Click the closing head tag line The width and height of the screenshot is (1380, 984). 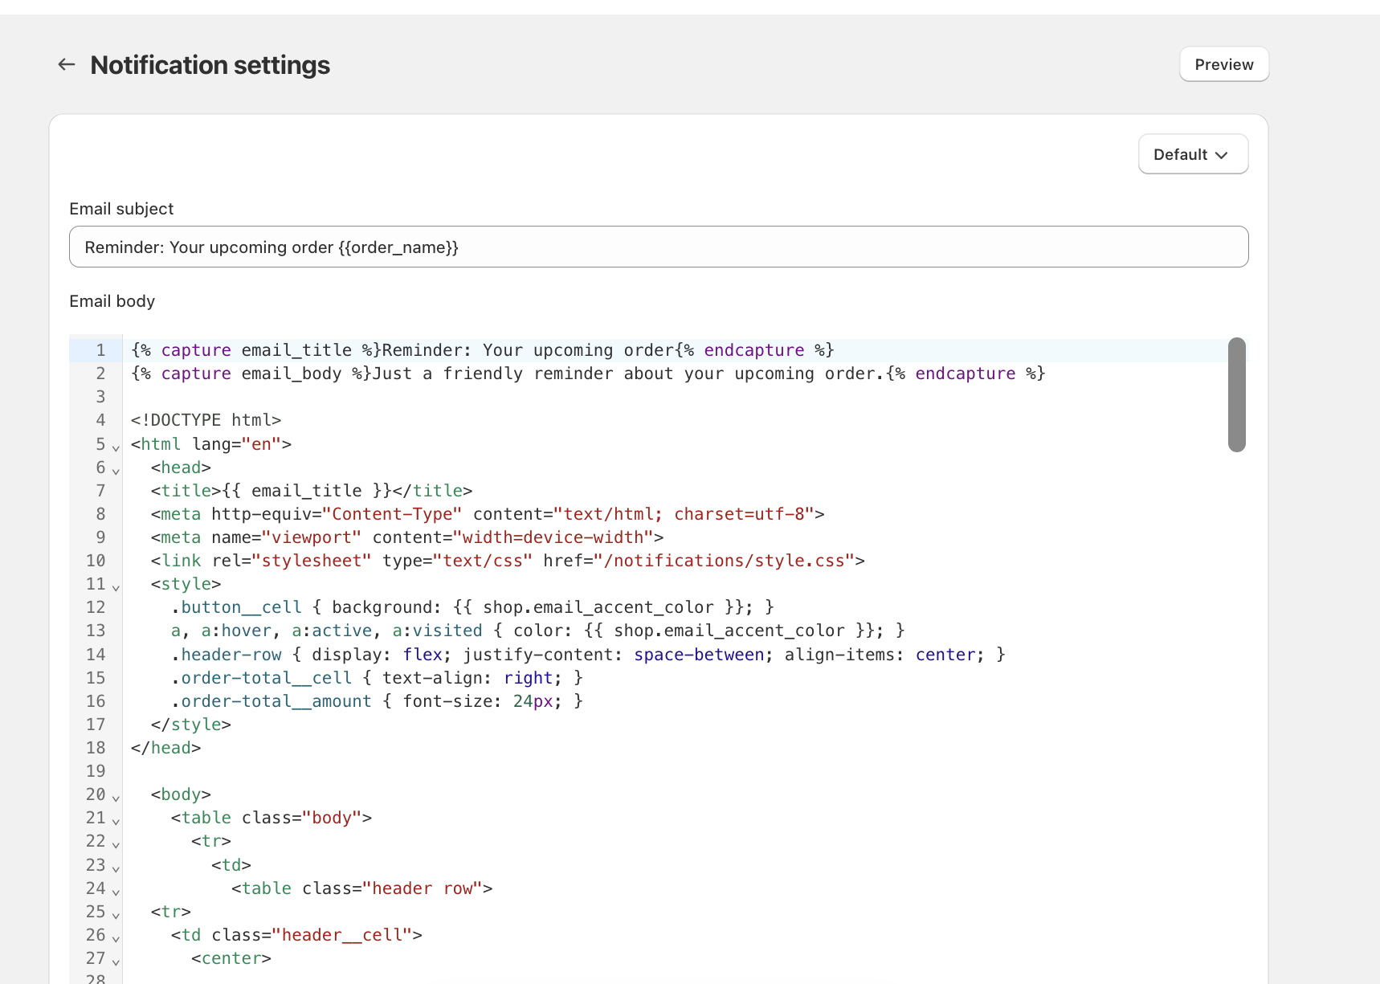[x=166, y=748]
